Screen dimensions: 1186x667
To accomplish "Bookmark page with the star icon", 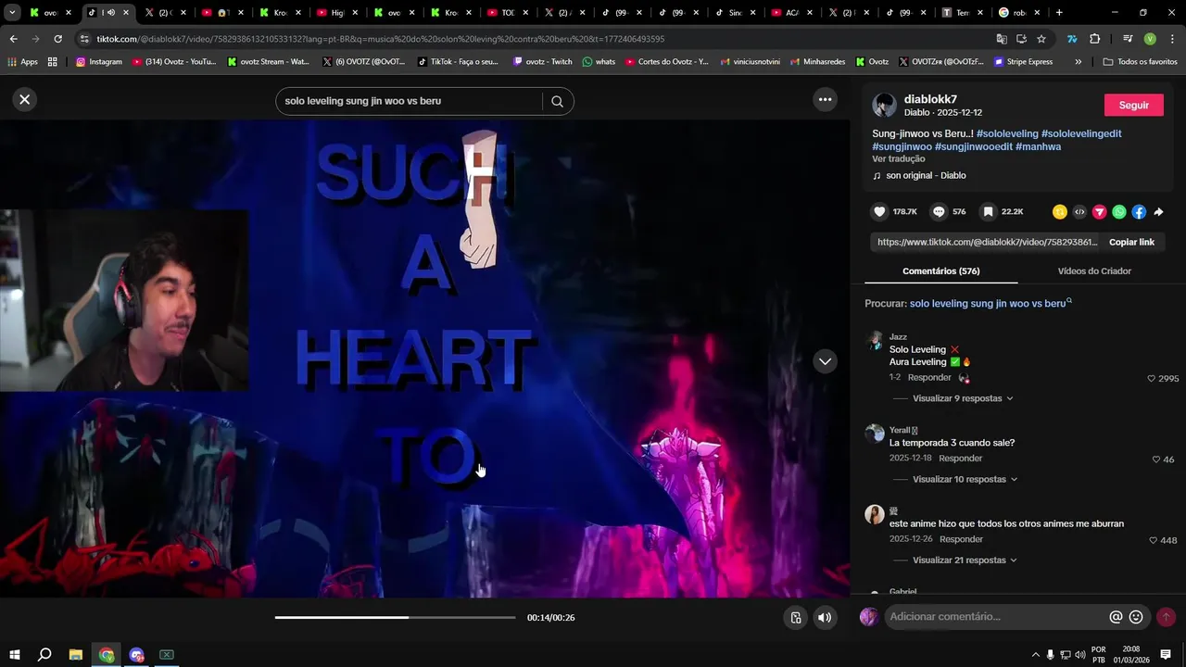I will pyautogui.click(x=1041, y=39).
